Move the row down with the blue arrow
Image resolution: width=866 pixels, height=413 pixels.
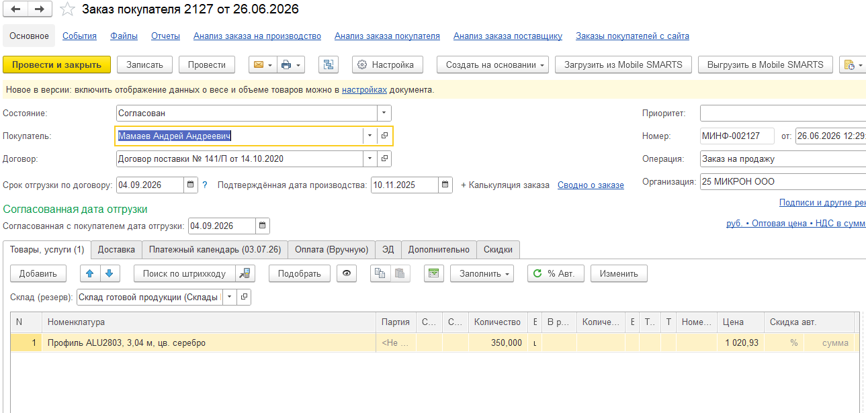109,273
